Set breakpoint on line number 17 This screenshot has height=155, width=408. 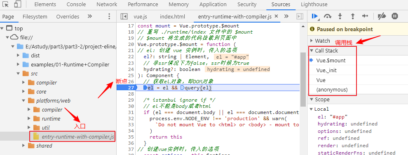pyautogui.click(x=131, y=26)
